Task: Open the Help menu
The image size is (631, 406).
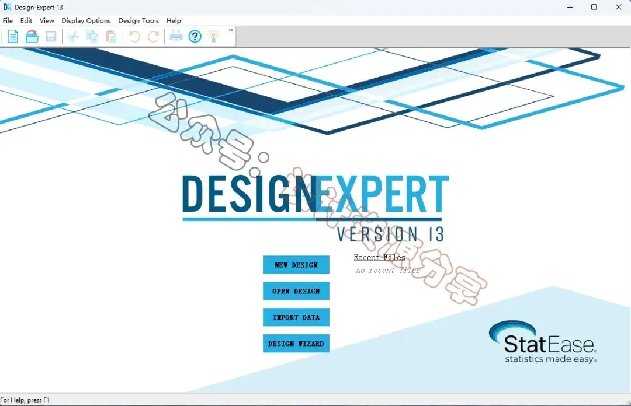Action: tap(174, 20)
